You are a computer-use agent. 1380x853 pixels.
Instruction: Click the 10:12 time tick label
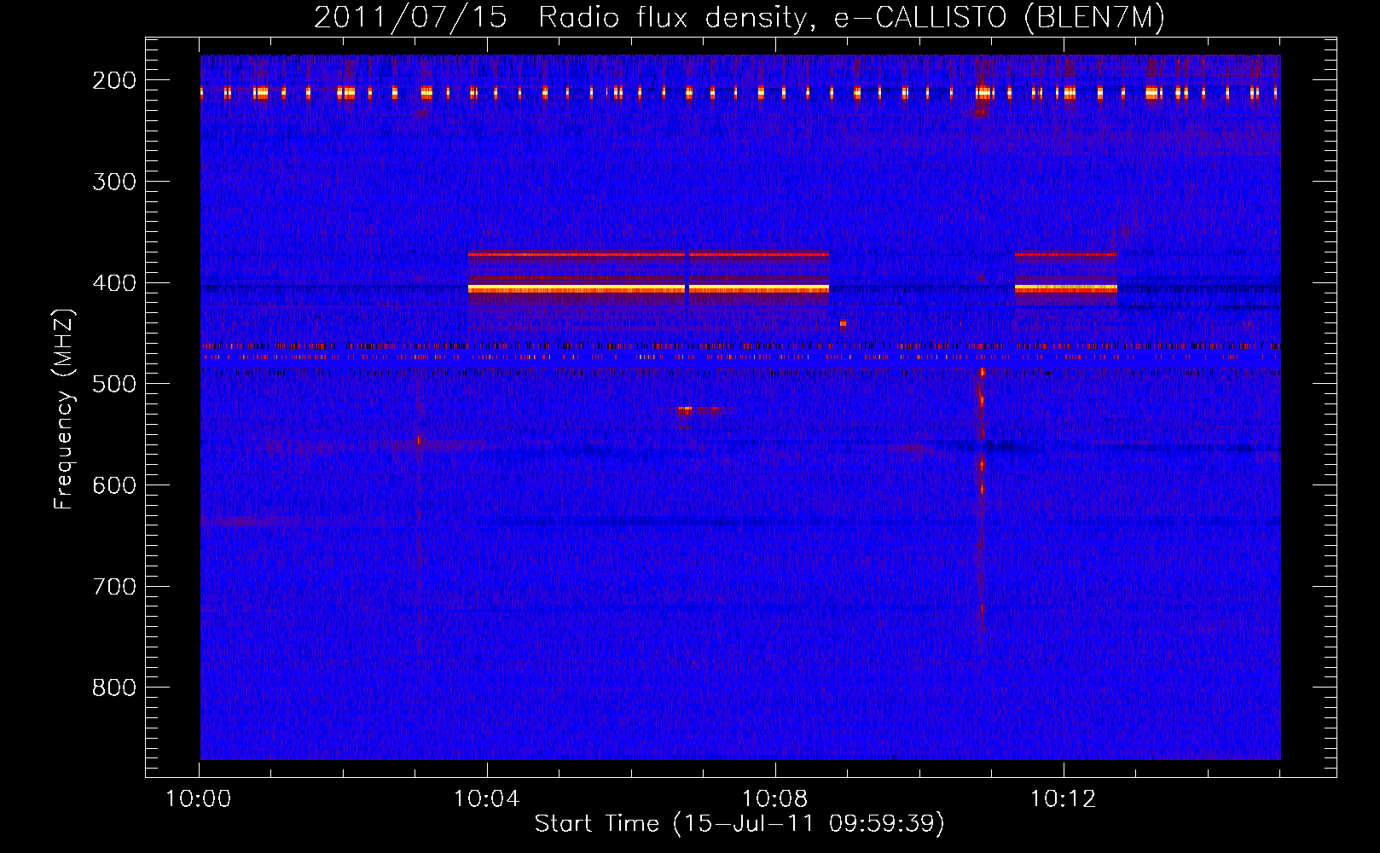(1064, 799)
